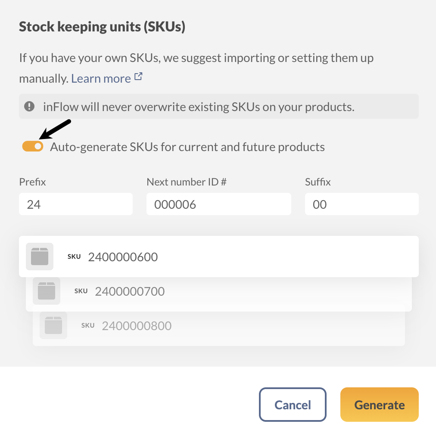Click the Auto-generate SKUs toggle knob
Image resolution: width=436 pixels, height=439 pixels.
pos(37,146)
